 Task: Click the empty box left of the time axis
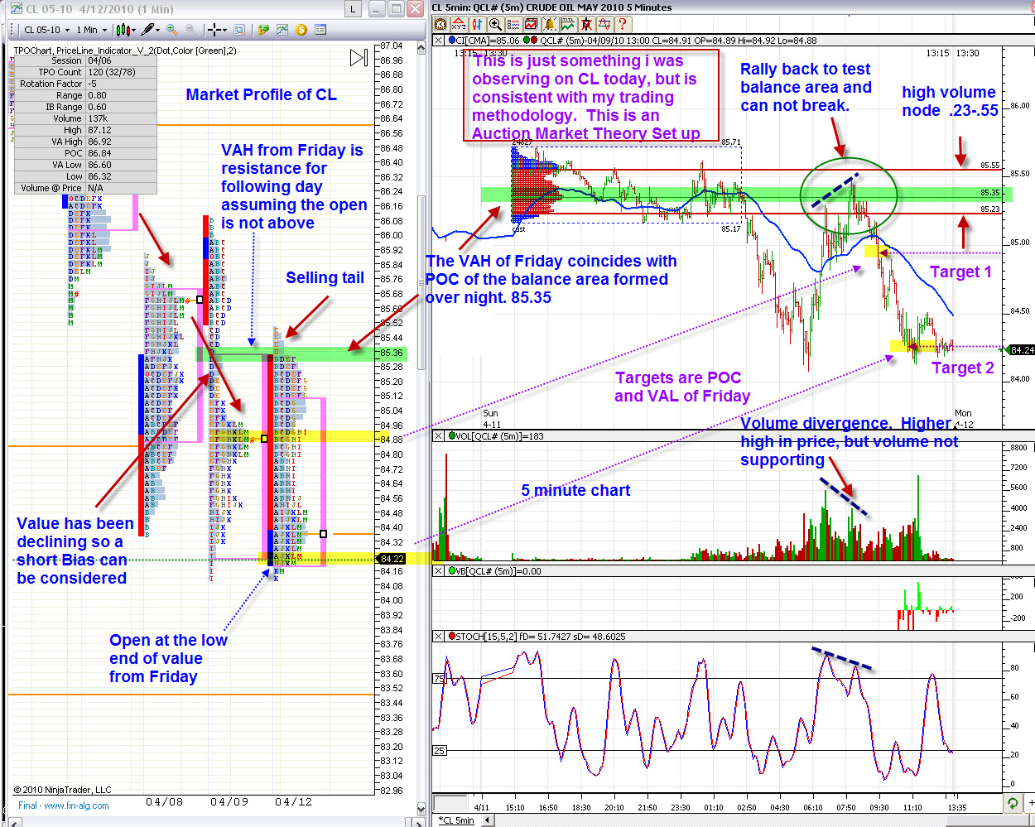(450, 803)
